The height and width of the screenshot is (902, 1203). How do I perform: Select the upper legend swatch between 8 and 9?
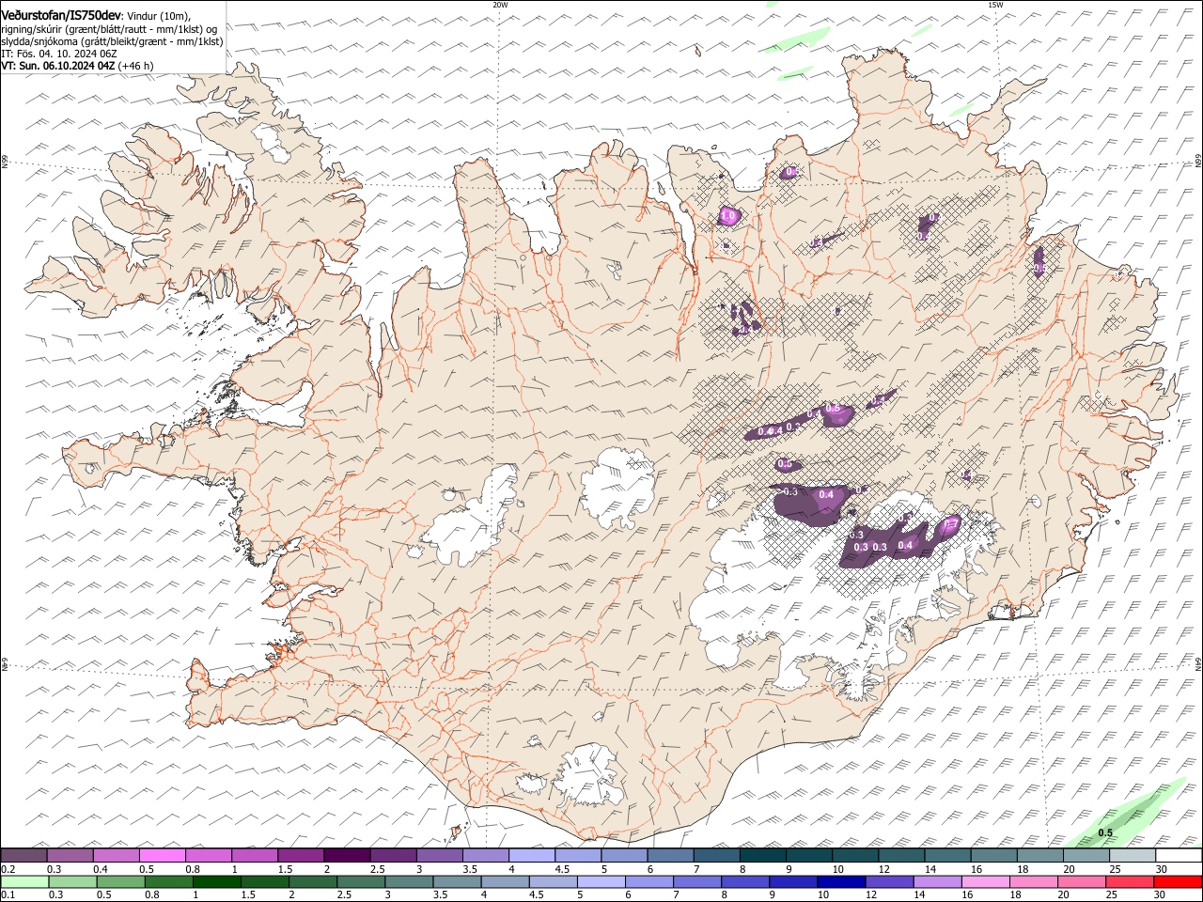click(x=761, y=855)
